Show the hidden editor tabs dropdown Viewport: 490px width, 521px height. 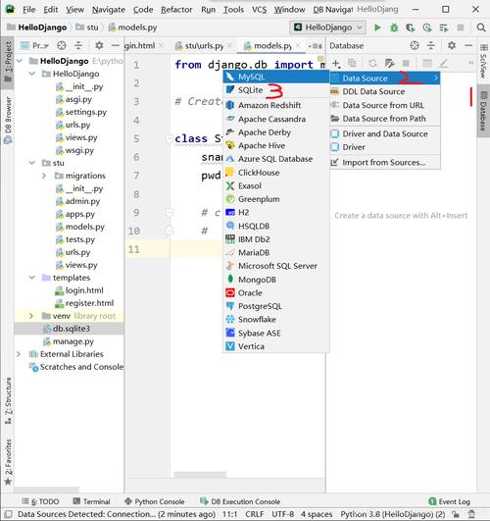tap(315, 46)
